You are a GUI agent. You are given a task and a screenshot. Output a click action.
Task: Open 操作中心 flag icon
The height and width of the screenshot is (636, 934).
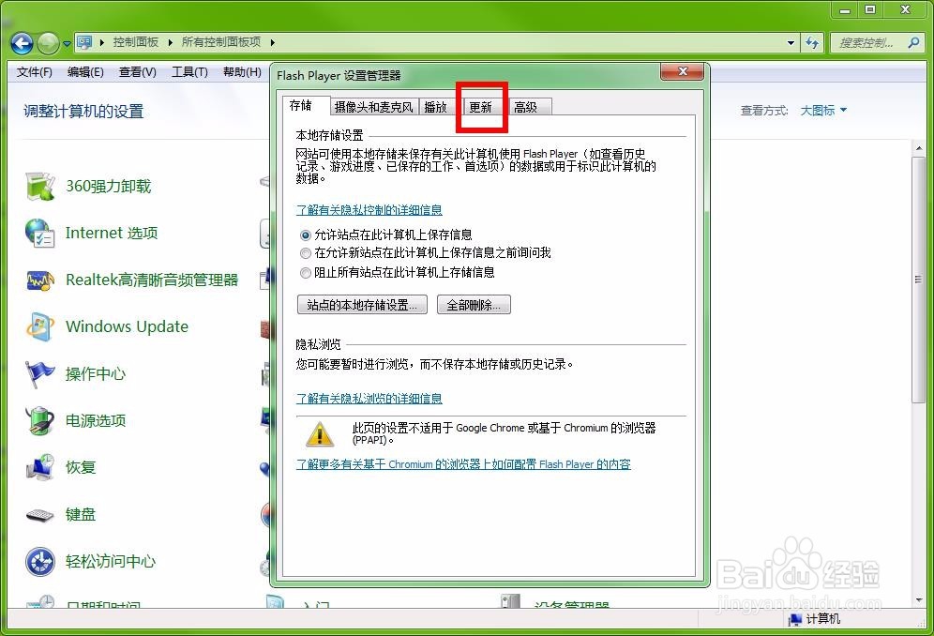(x=40, y=373)
